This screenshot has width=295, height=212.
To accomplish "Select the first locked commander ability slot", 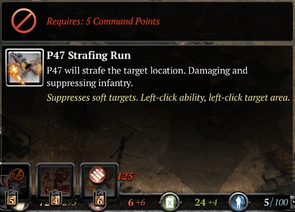I will [x=15, y=182].
